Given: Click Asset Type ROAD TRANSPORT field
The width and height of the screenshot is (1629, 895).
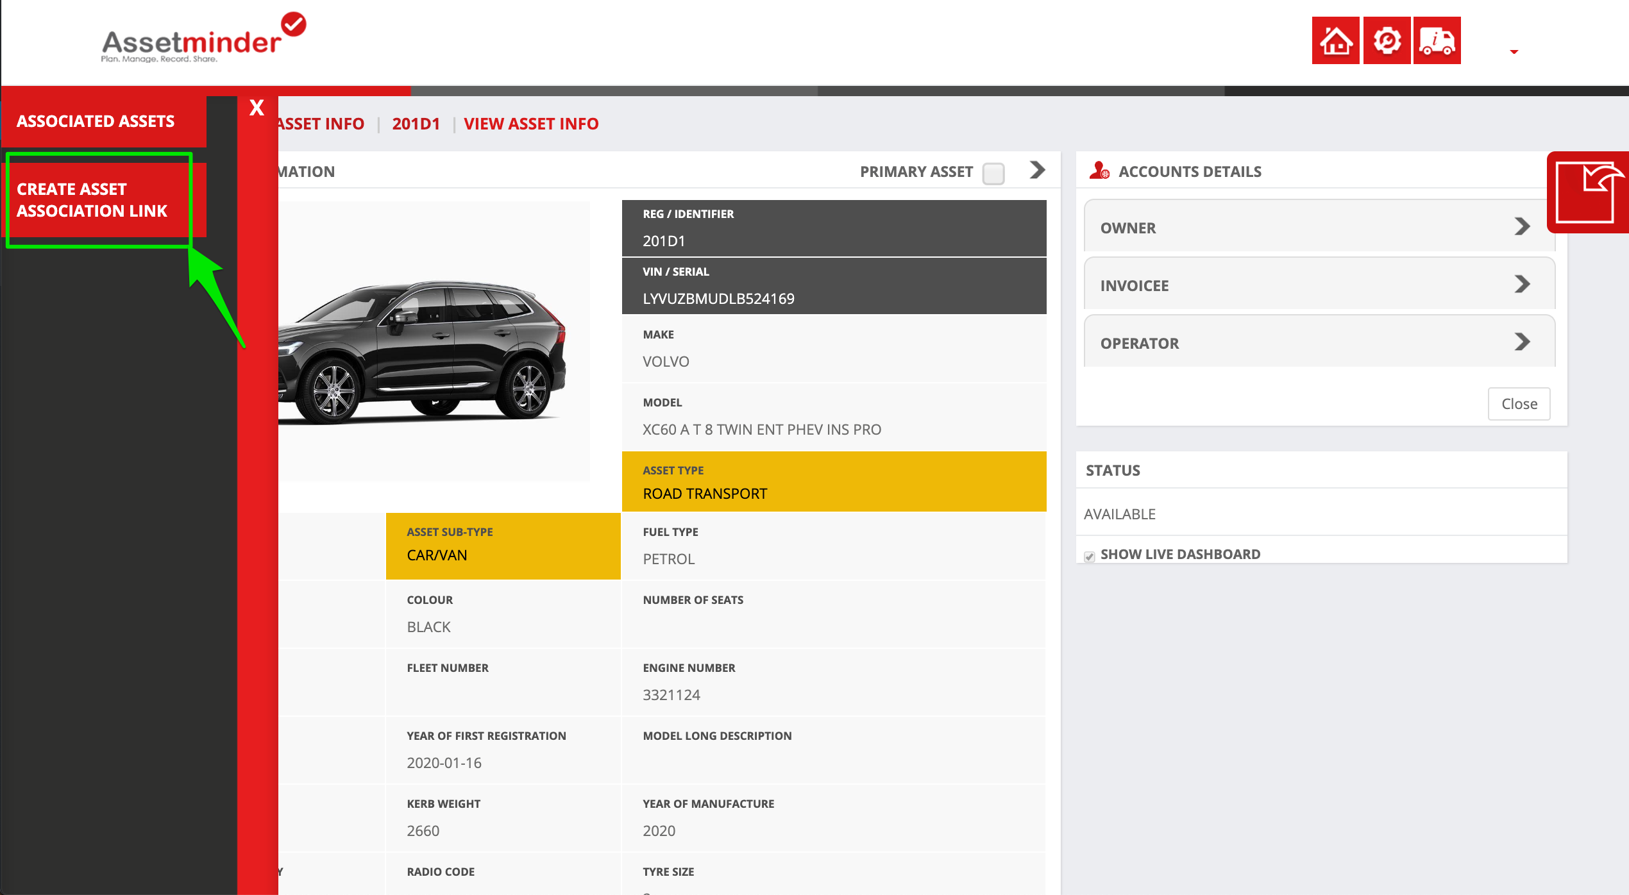Looking at the screenshot, I should click(x=834, y=481).
